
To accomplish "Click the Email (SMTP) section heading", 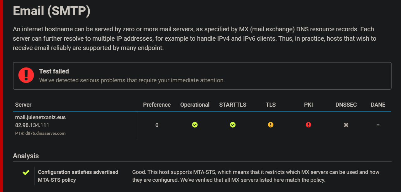I will click(52, 11).
